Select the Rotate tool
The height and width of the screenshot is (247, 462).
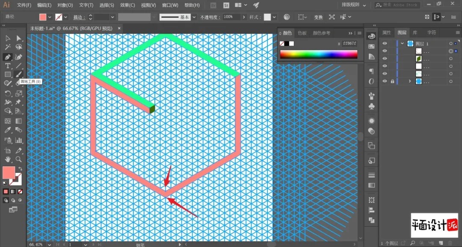click(8, 93)
